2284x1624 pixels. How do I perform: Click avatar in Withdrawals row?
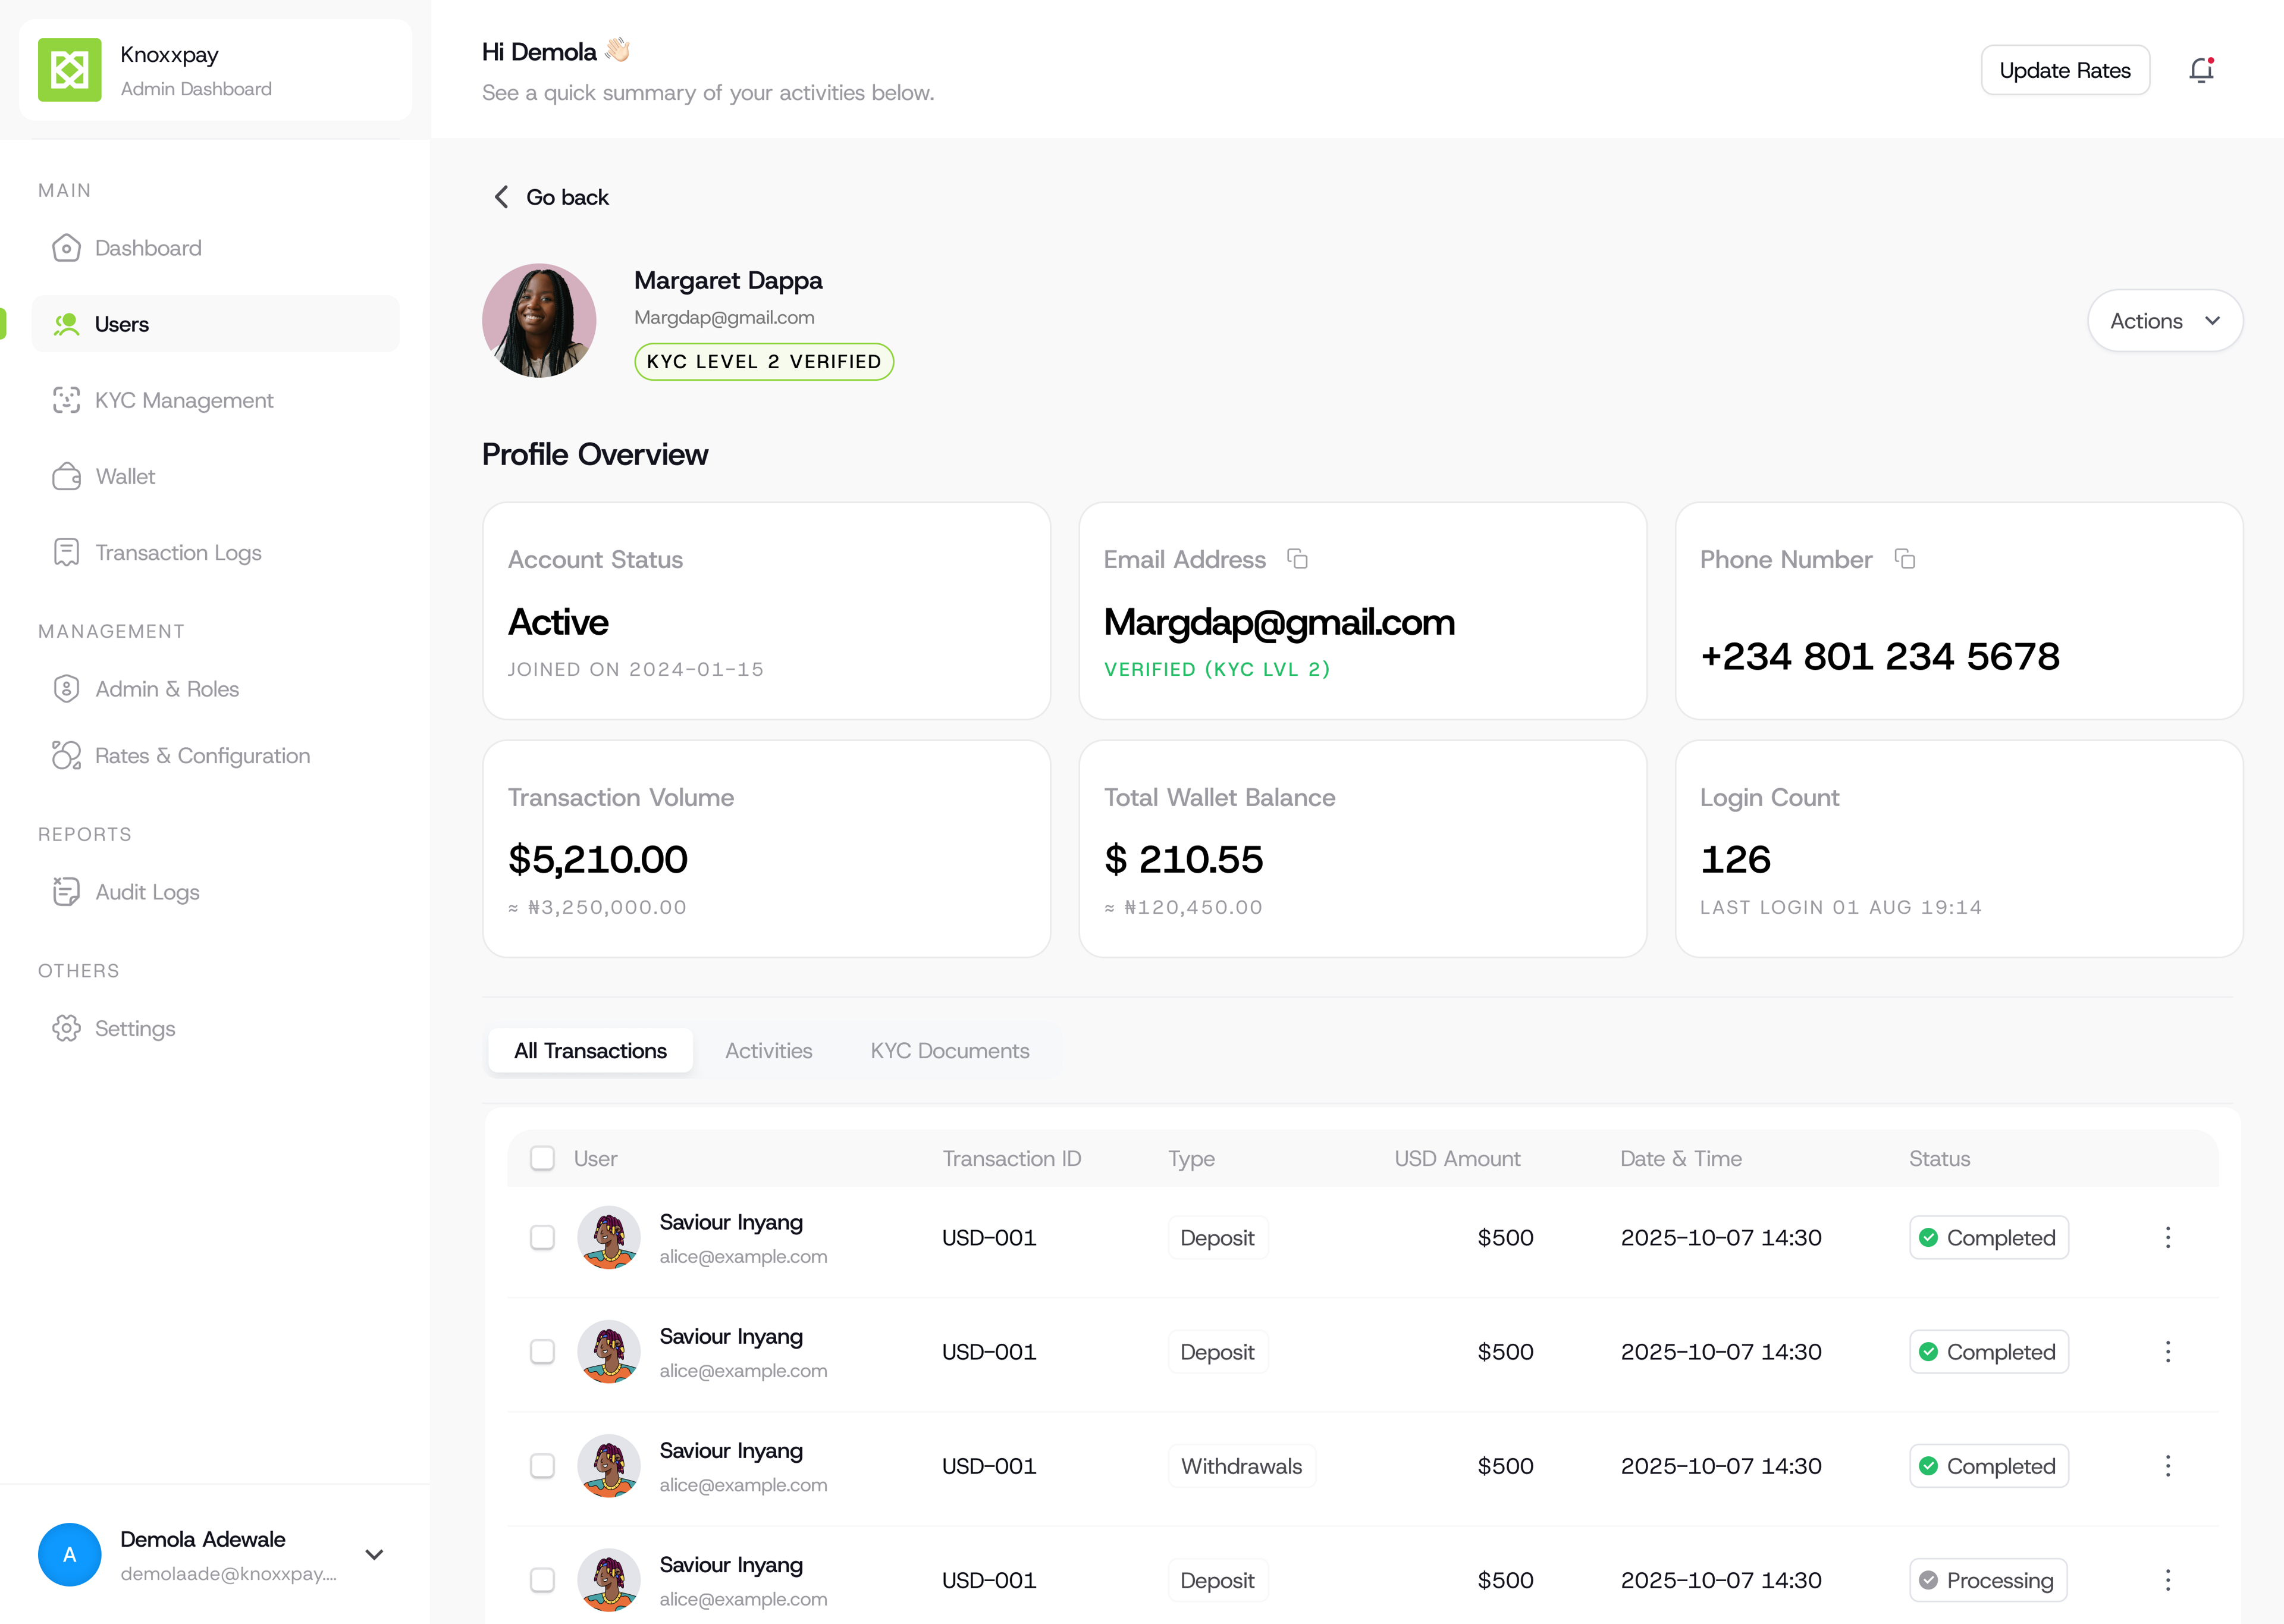pos(608,1466)
